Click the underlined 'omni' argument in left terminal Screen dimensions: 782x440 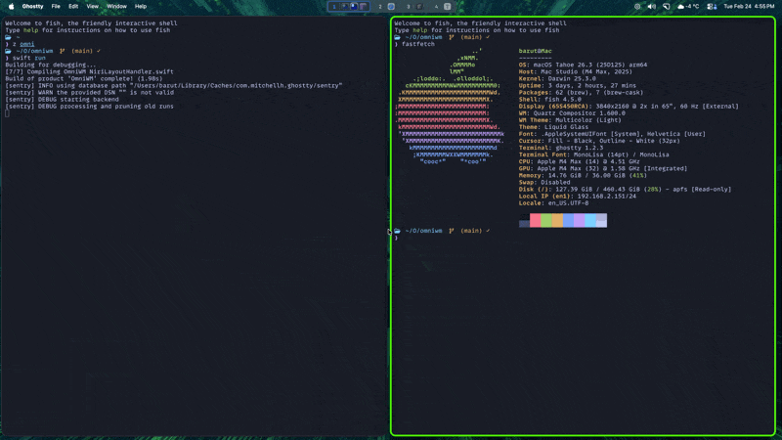pos(27,44)
